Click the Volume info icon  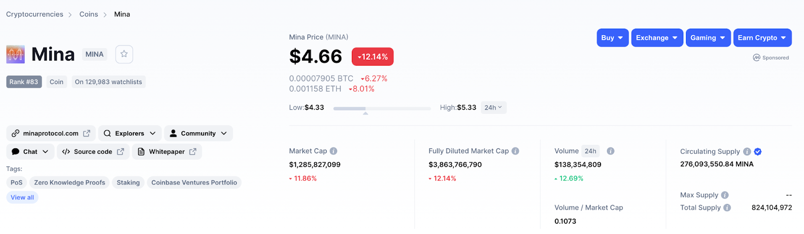(611, 151)
